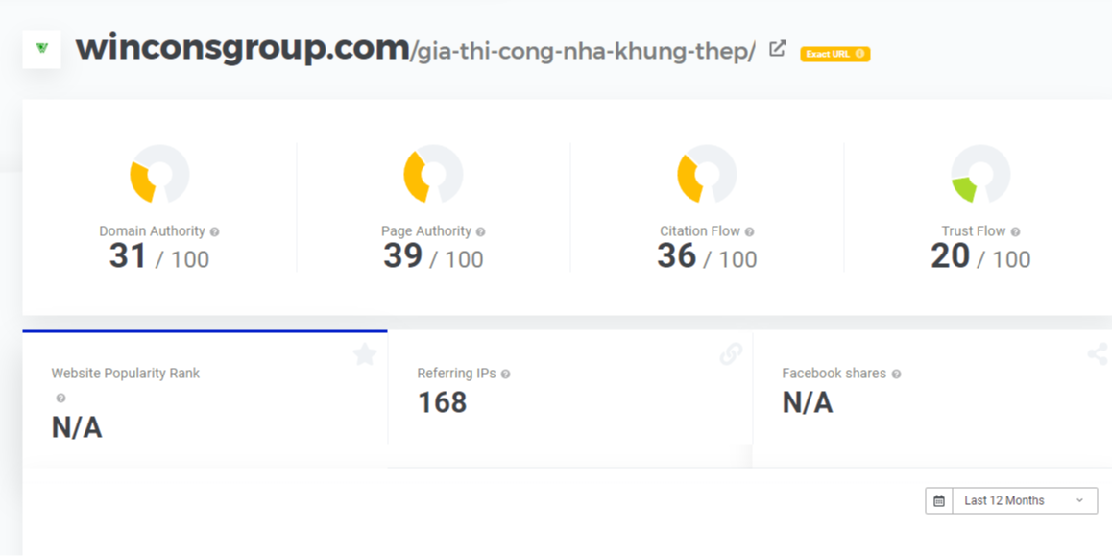Click Page Authority help question mark
Viewport: 1112px width, 556px height.
pos(481,231)
